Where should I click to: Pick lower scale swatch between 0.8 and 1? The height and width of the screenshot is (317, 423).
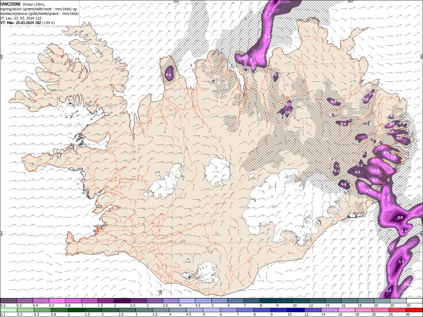tap(59, 310)
